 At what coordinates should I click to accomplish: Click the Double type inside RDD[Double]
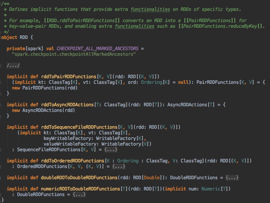(152, 178)
